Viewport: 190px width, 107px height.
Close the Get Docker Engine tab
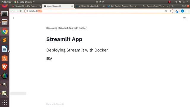click(136, 6)
